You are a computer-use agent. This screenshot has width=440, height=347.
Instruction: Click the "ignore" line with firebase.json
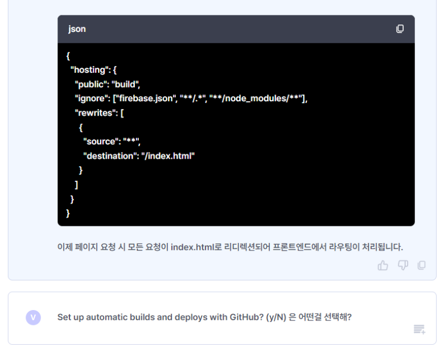click(x=191, y=98)
